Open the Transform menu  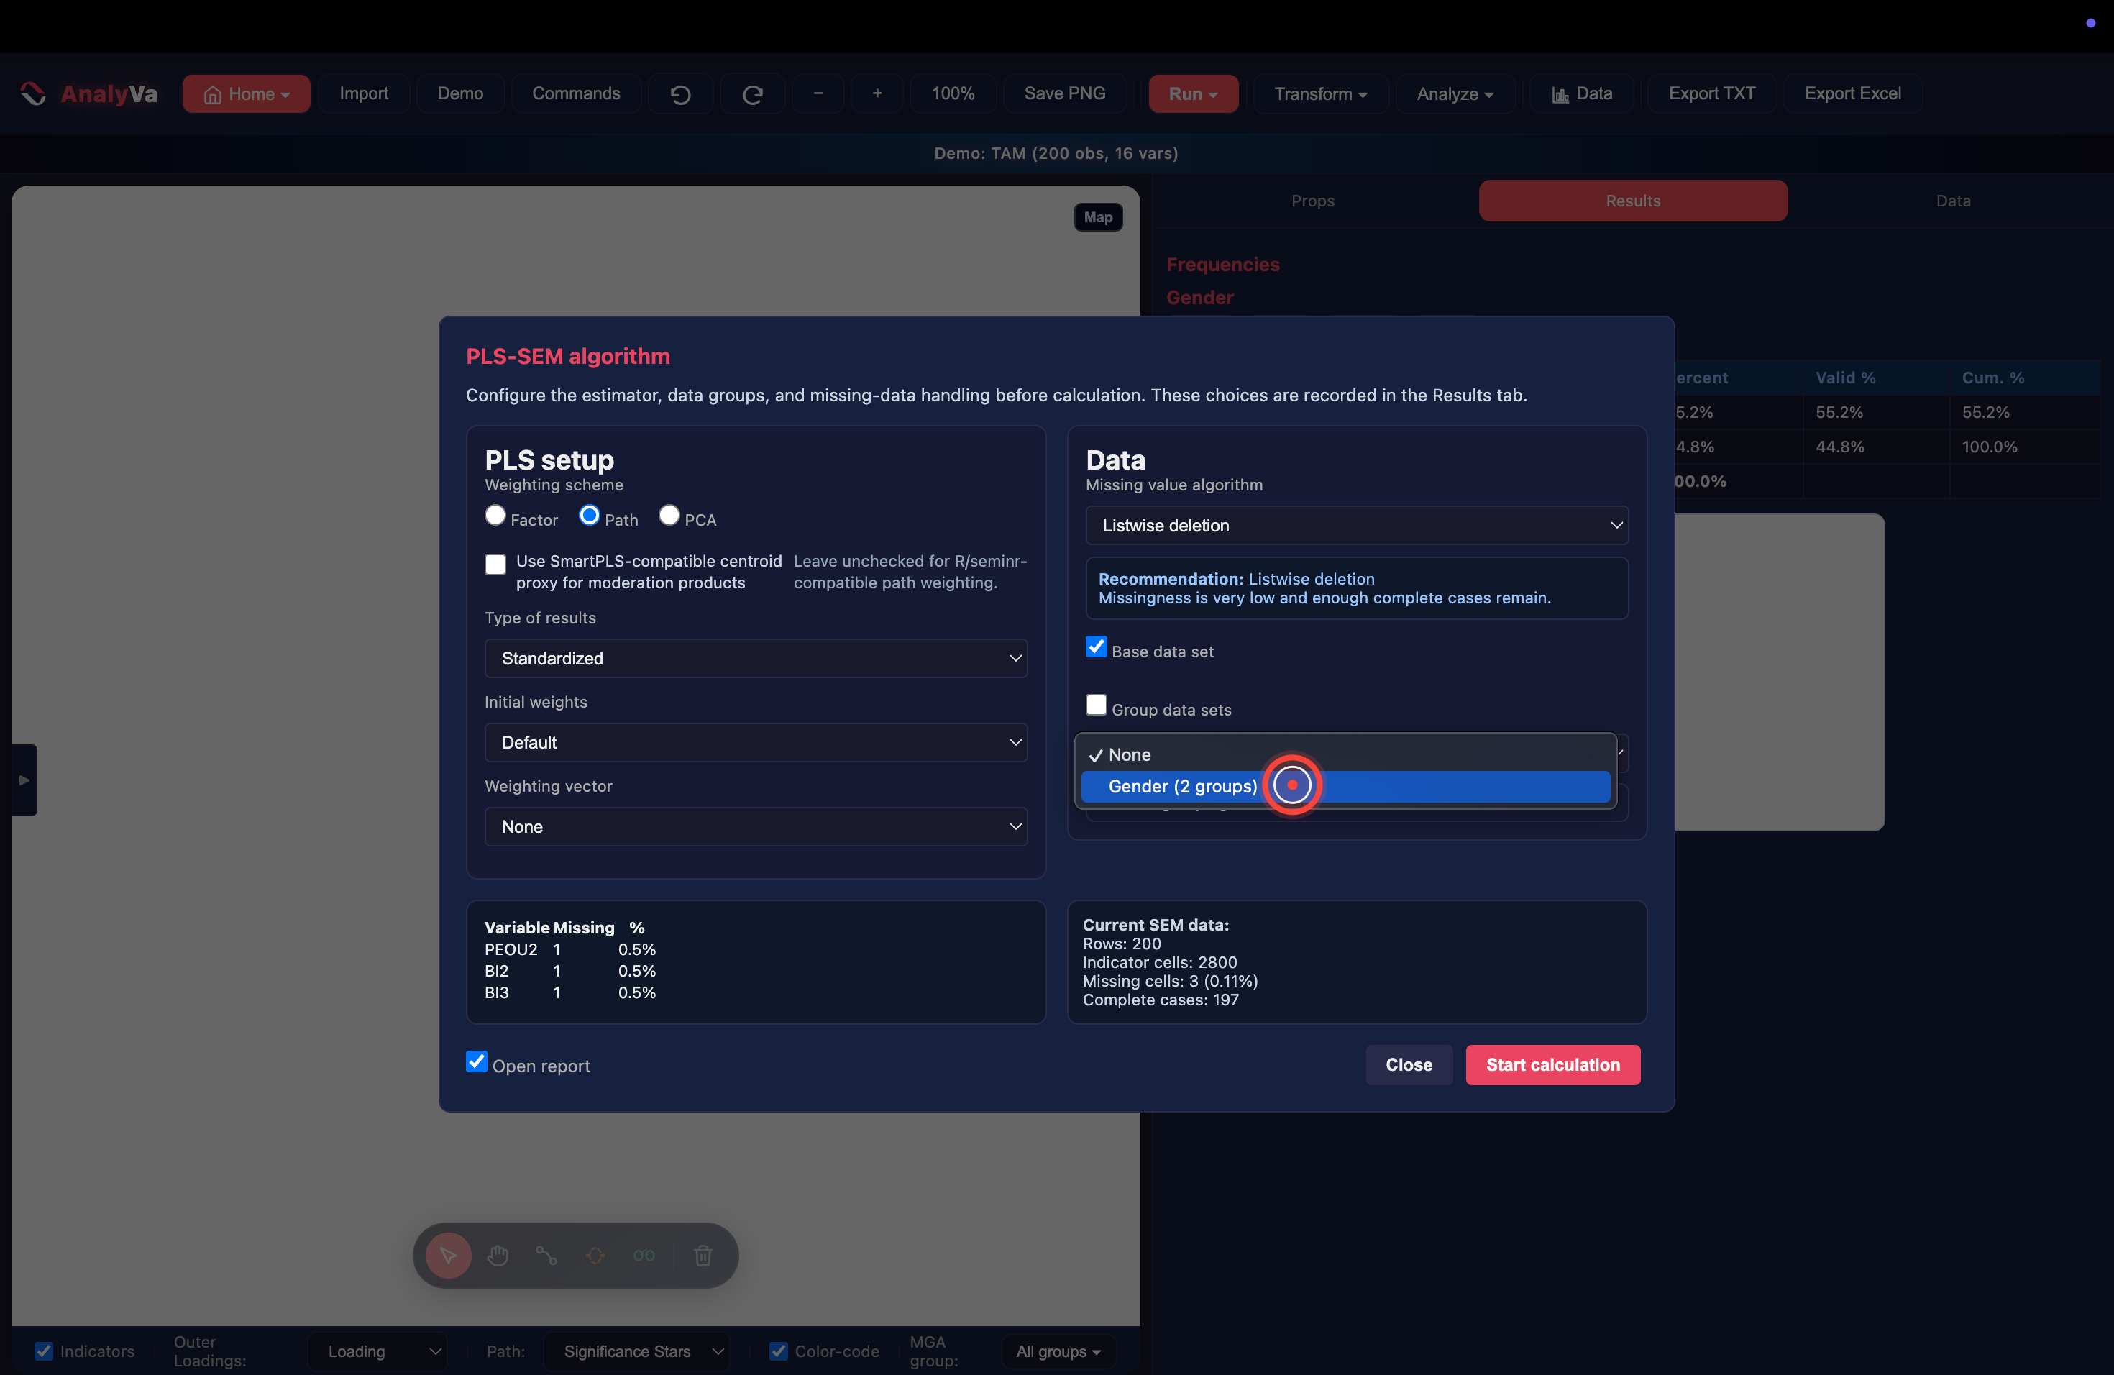click(1320, 93)
